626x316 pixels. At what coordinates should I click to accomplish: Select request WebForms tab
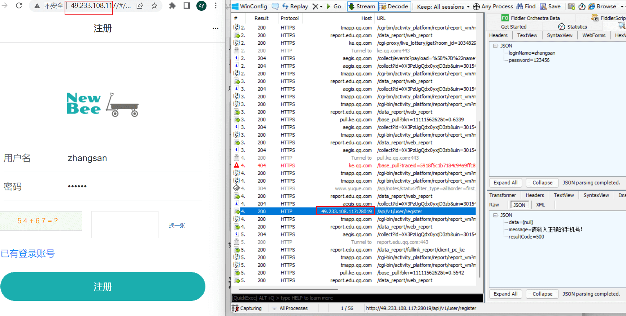point(594,35)
